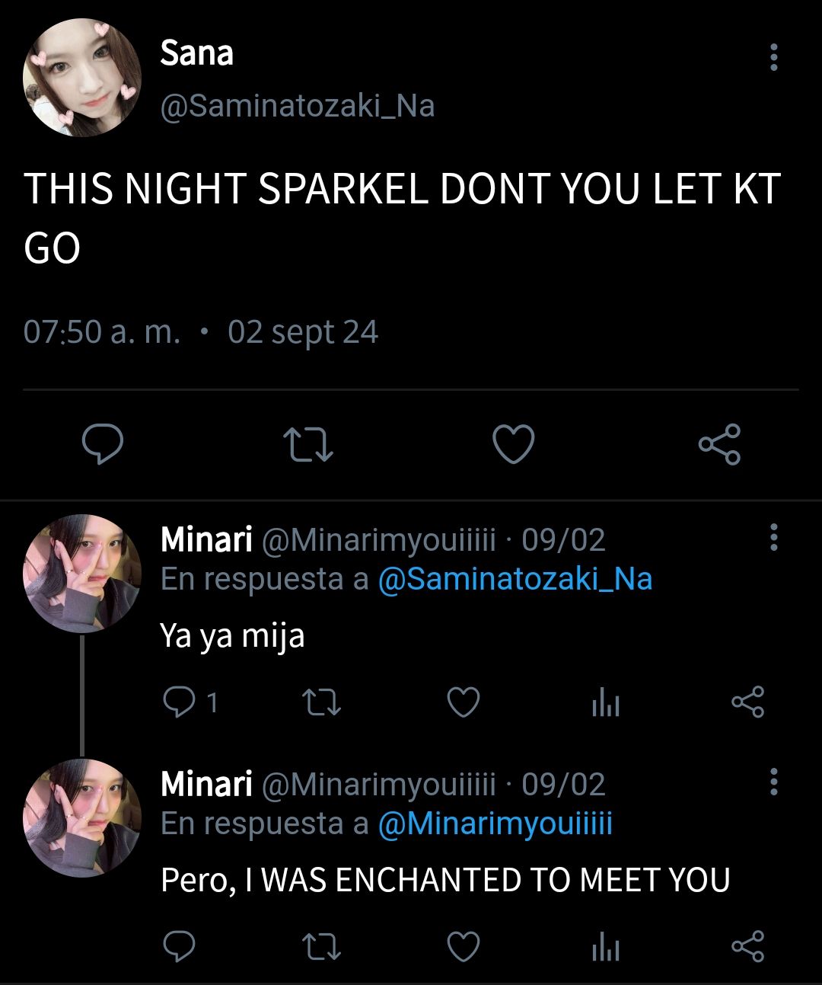View analytics for 'Ya ya mija' reply
Viewport: 822px width, 985px height.
click(x=605, y=702)
